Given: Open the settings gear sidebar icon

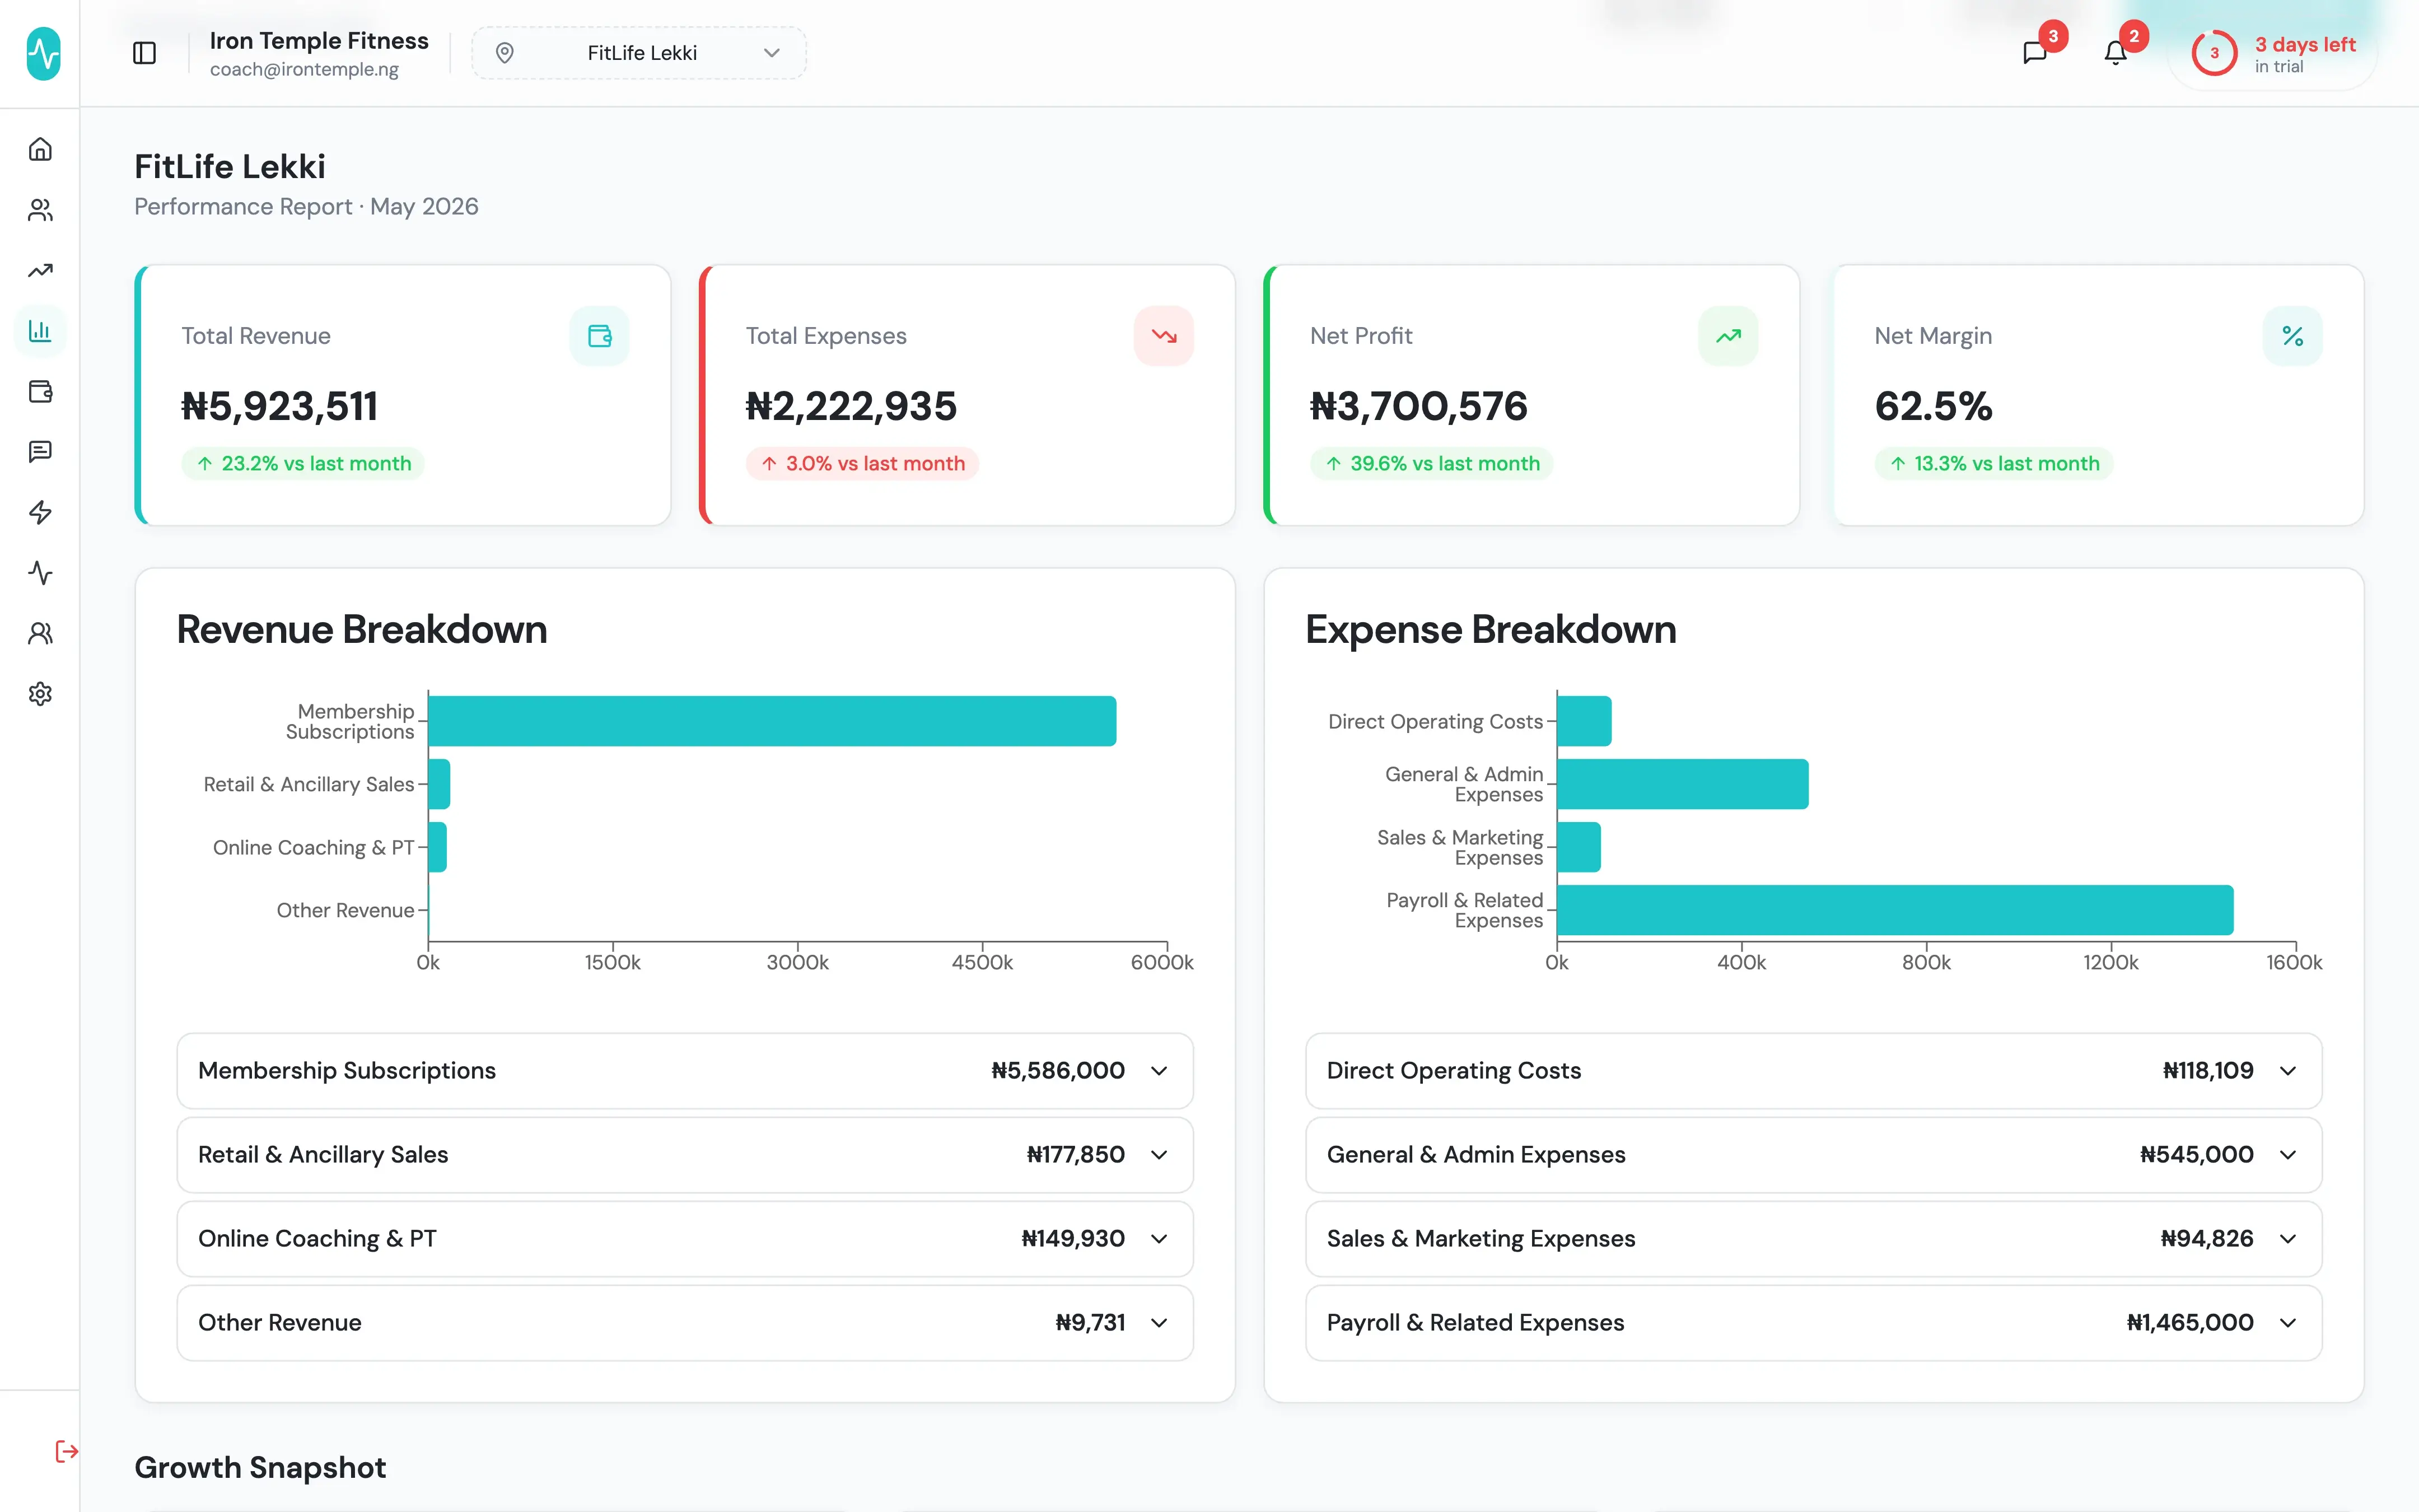Looking at the screenshot, I should [40, 694].
